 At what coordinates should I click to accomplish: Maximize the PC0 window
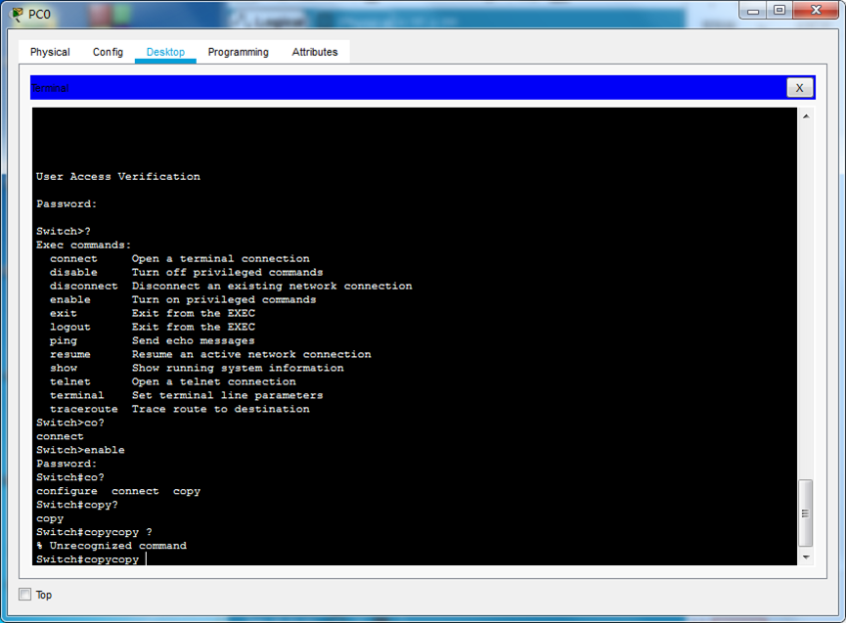coord(779,10)
